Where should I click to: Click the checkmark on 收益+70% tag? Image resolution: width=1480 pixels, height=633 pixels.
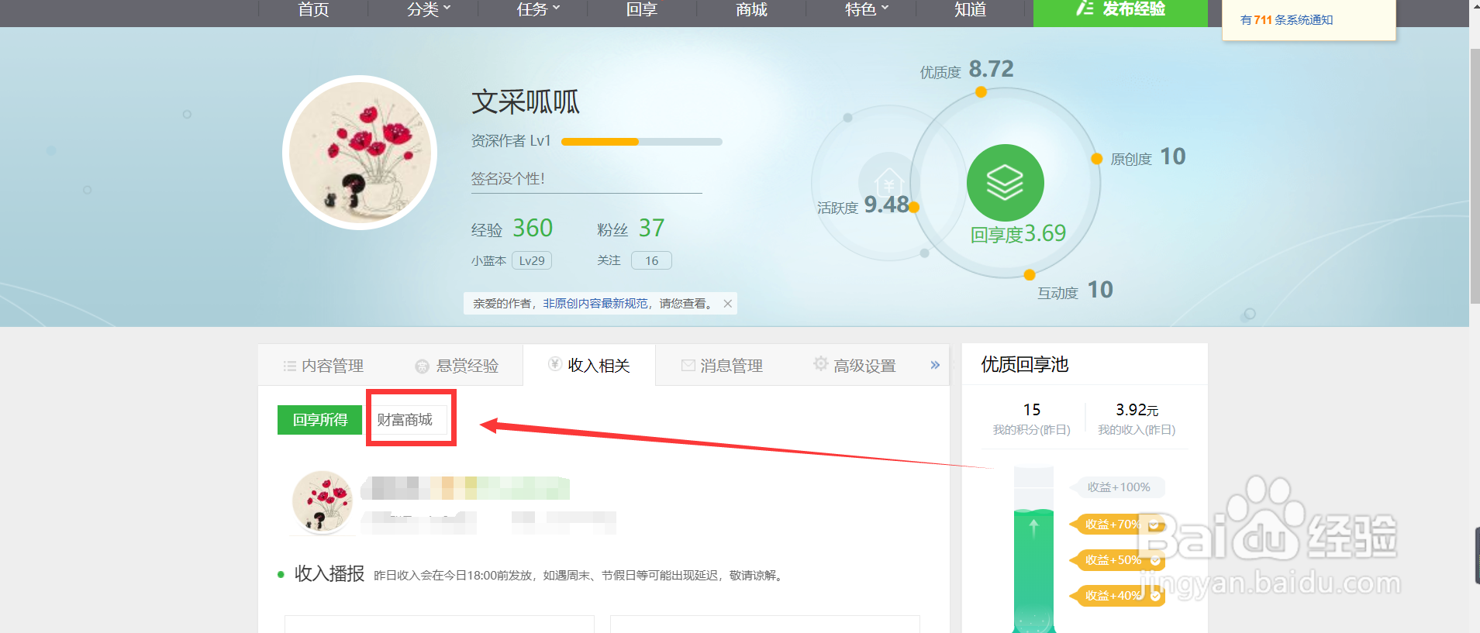click(x=1154, y=525)
